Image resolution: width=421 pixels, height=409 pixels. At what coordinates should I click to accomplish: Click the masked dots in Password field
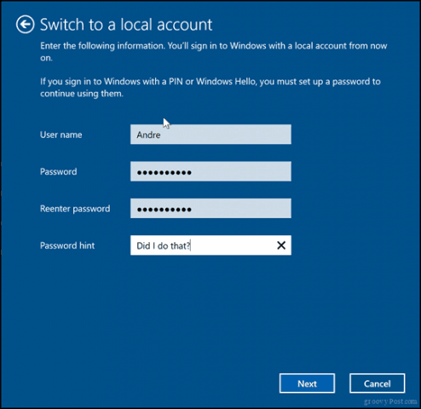[x=164, y=172]
